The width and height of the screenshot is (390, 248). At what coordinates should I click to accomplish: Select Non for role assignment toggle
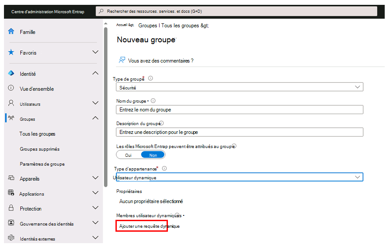coord(153,155)
